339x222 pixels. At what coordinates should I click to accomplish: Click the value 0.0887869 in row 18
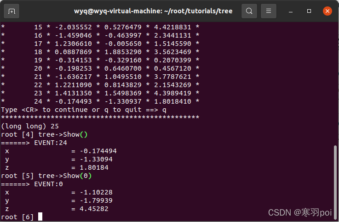coord(73,52)
